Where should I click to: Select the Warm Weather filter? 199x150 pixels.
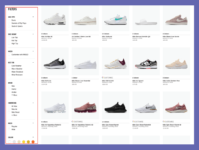point(9,69)
